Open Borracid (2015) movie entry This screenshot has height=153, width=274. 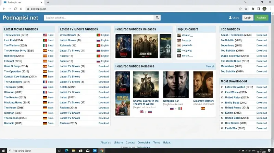(13, 123)
